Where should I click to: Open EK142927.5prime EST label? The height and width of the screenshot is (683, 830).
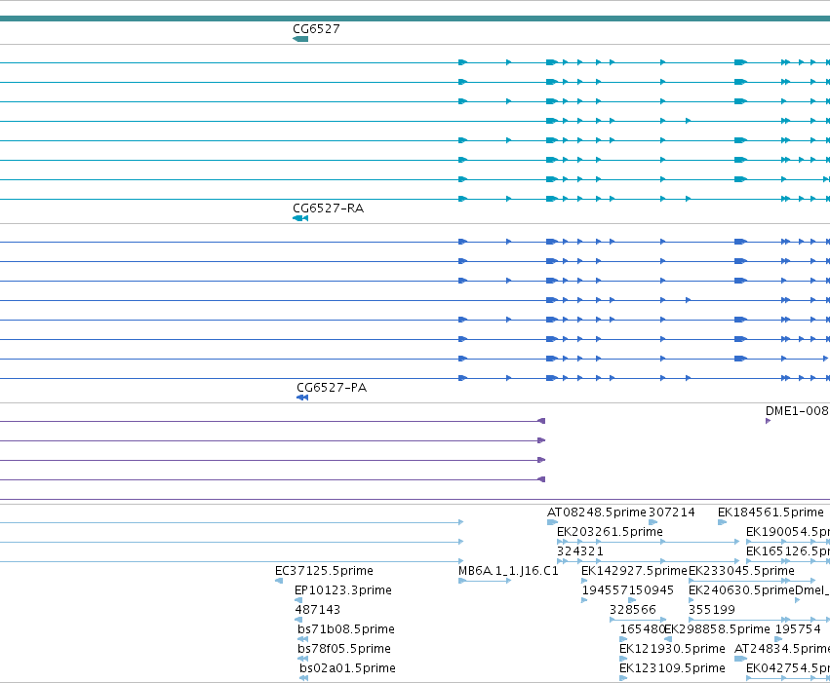pos(634,571)
